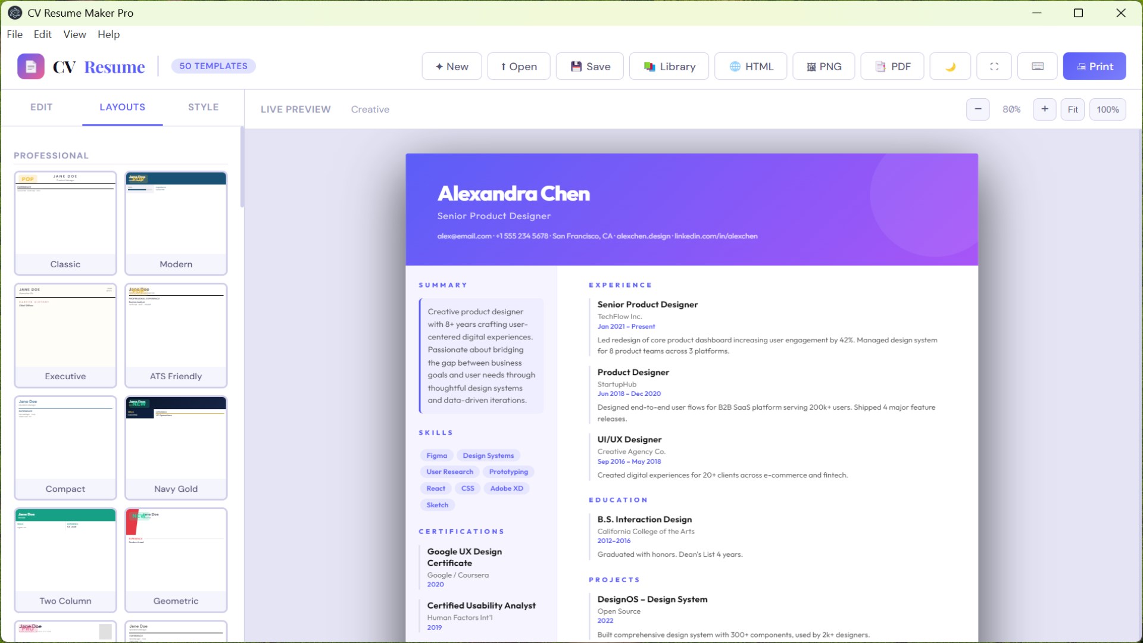Select the Navy Gold template thumbnail
Viewport: 1143px width, 643px height.
[x=176, y=447]
